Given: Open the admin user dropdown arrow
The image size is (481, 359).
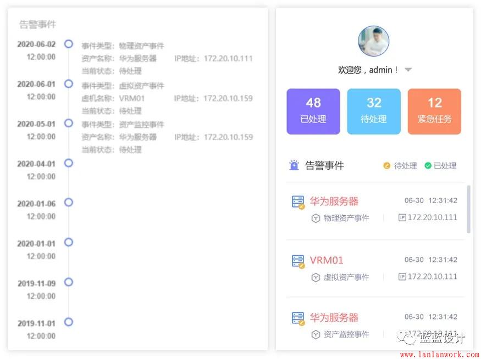Looking at the screenshot, I should coord(408,70).
